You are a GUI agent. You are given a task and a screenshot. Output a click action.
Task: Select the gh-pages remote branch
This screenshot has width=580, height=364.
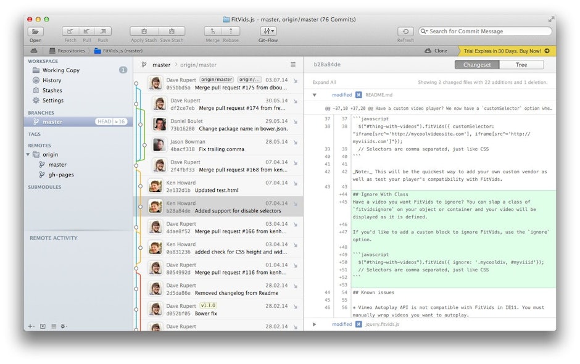click(x=60, y=175)
